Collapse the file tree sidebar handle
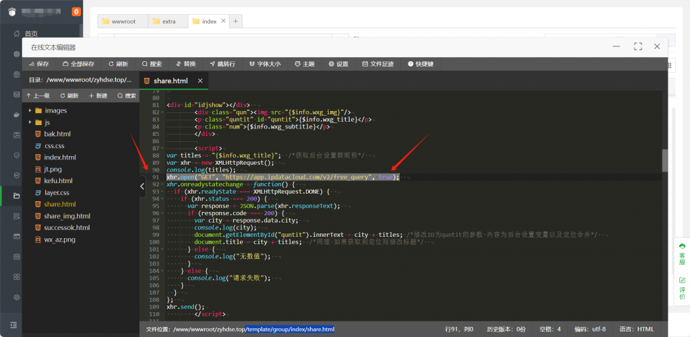This screenshot has height=337, width=690. pyautogui.click(x=142, y=186)
